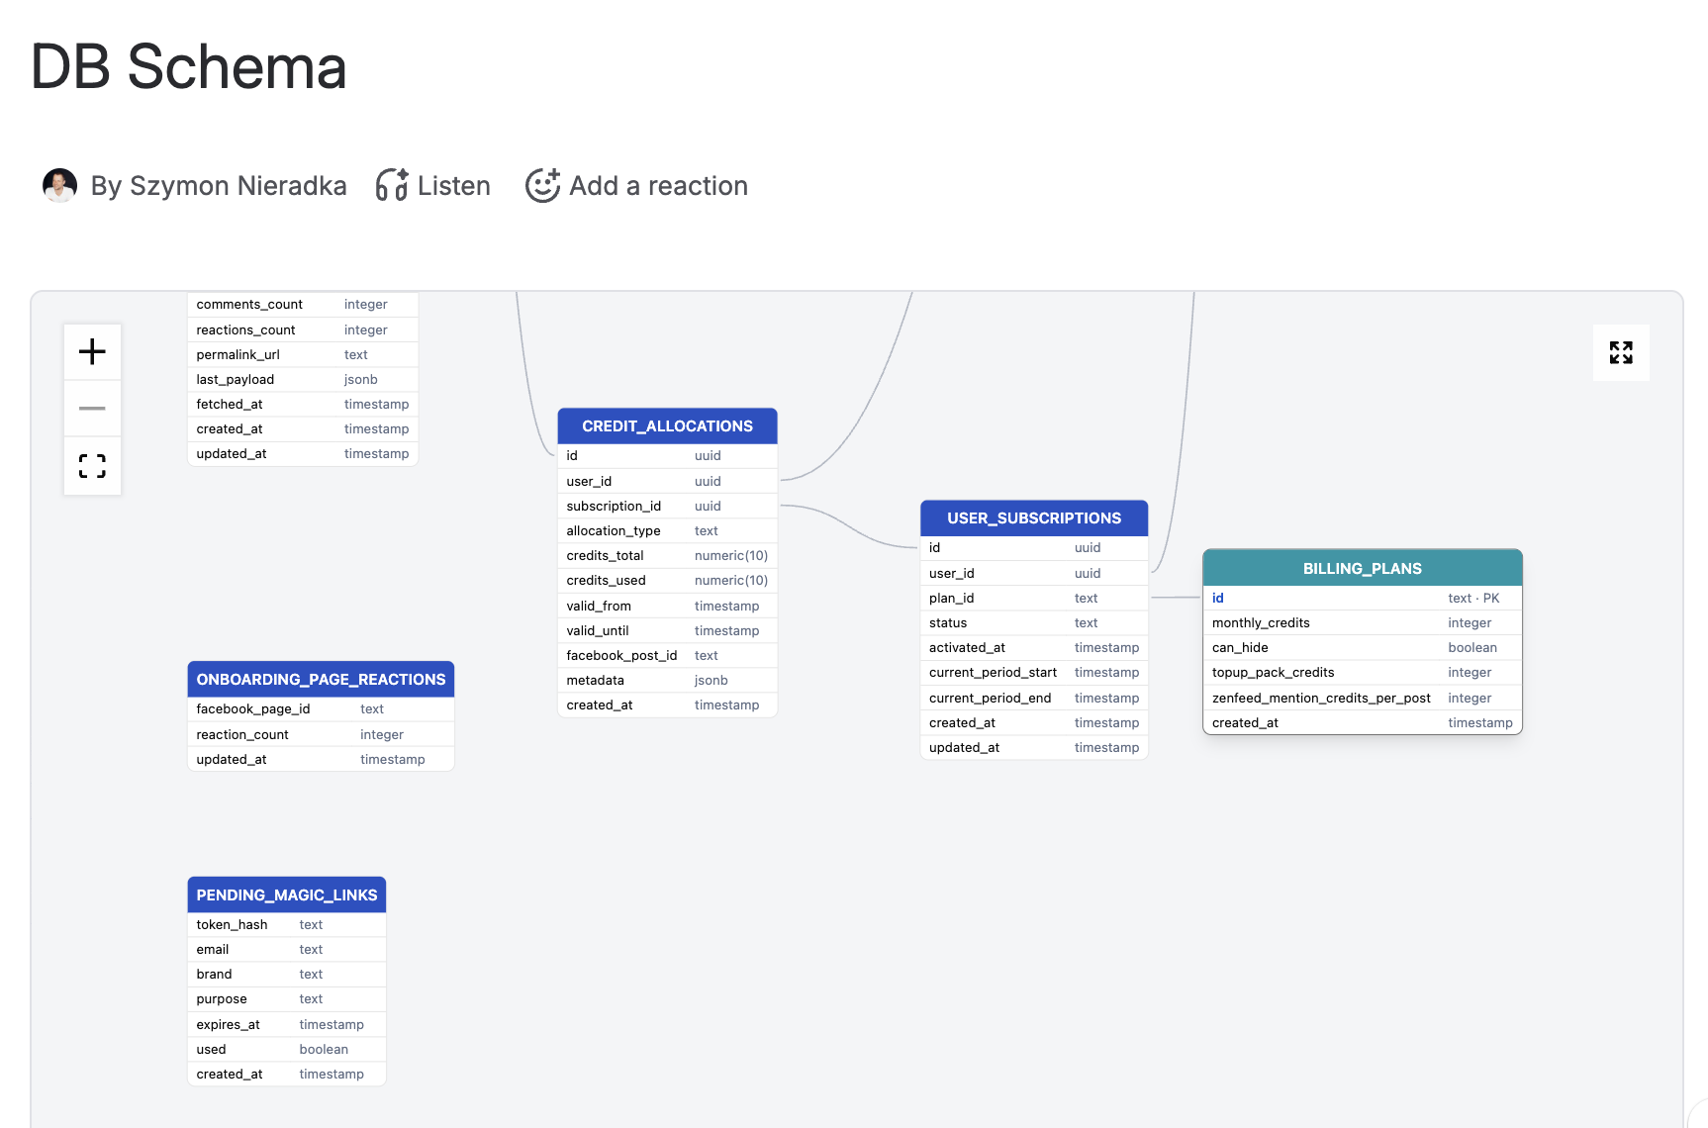1708x1128 pixels.
Task: Click credits_used field row
Action: [x=667, y=581]
